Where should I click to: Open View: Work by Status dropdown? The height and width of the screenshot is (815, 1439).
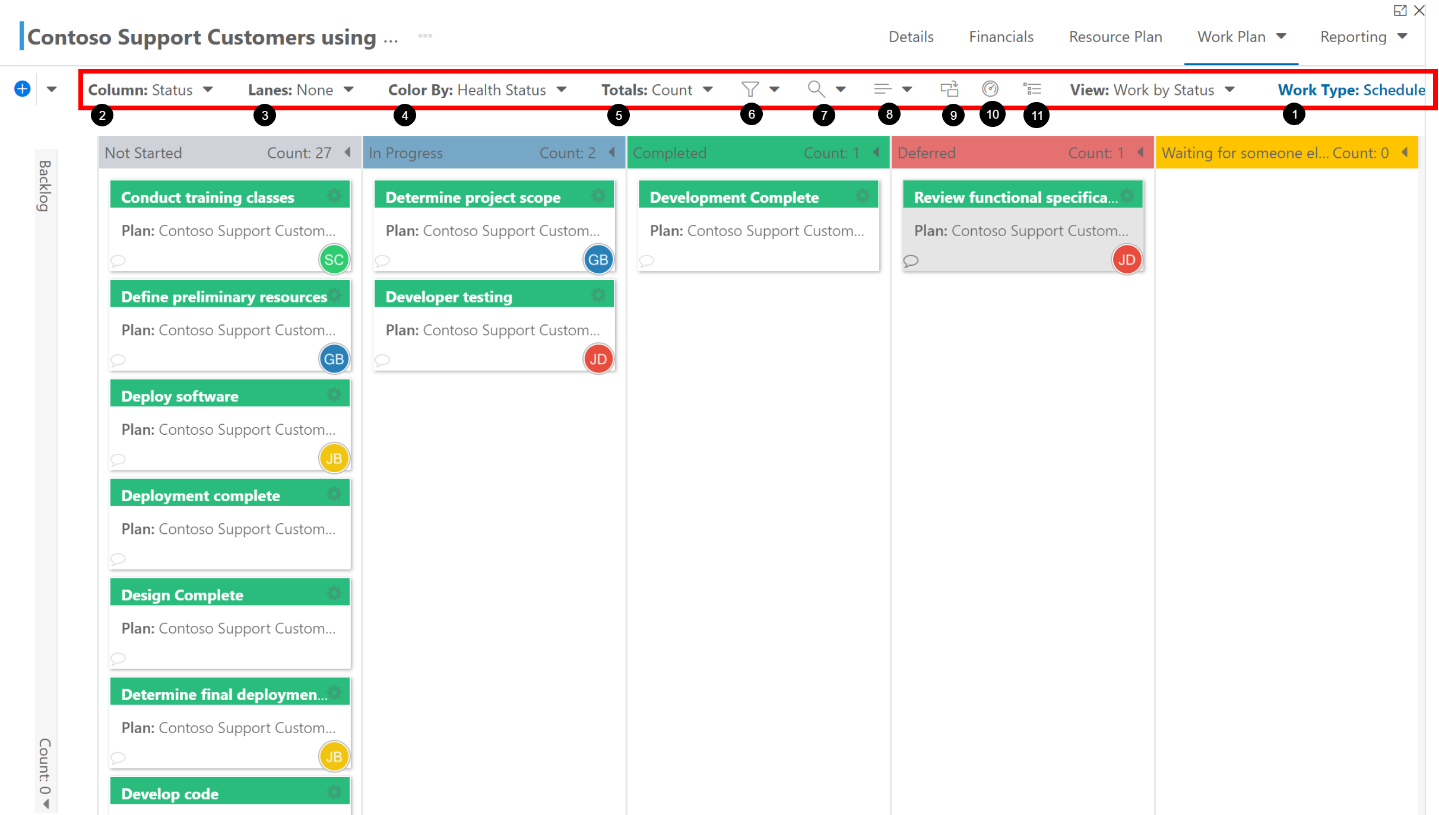pos(1153,90)
